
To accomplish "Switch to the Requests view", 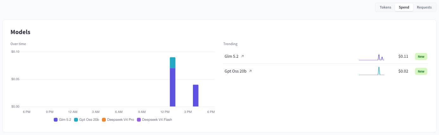I will click(424, 7).
